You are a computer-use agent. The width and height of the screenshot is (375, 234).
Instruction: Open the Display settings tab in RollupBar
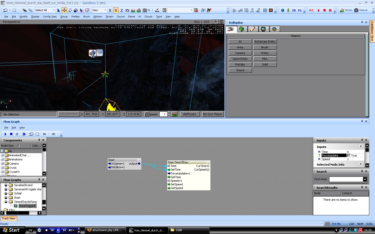pos(263,29)
